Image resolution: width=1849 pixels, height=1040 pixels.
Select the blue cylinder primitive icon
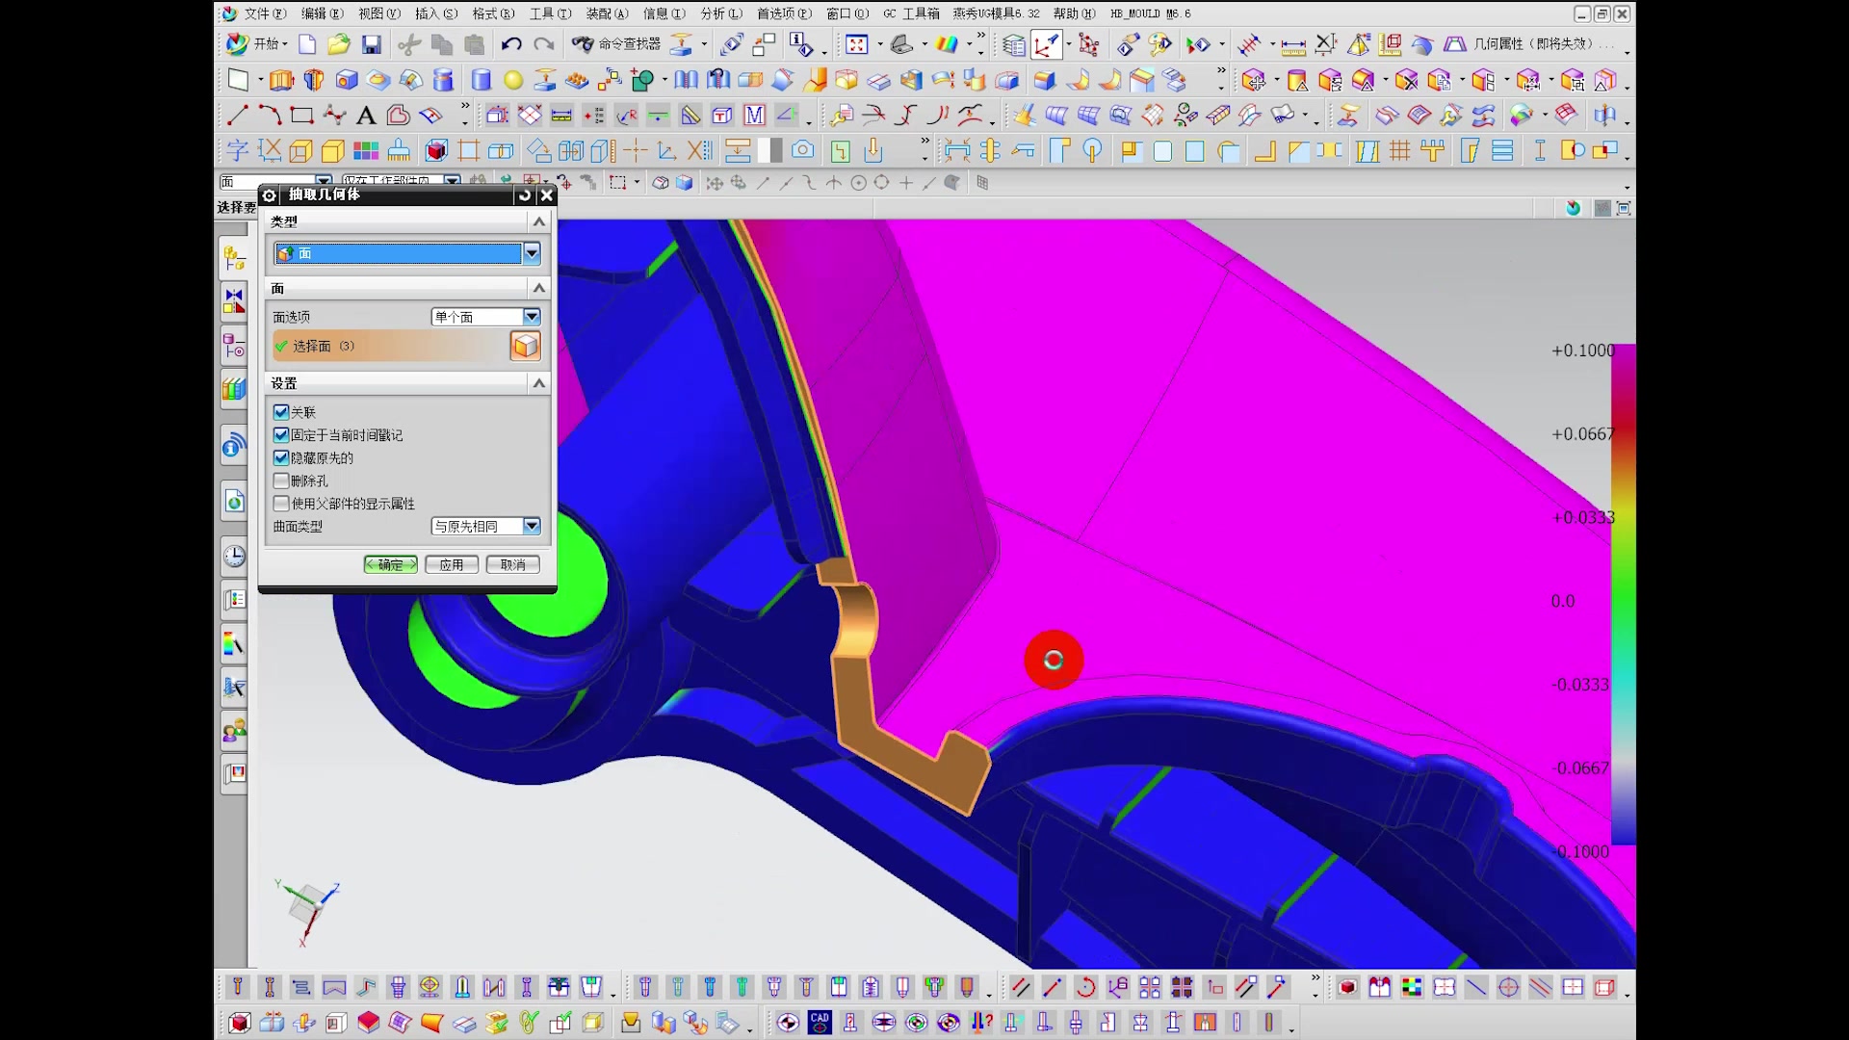point(482,80)
